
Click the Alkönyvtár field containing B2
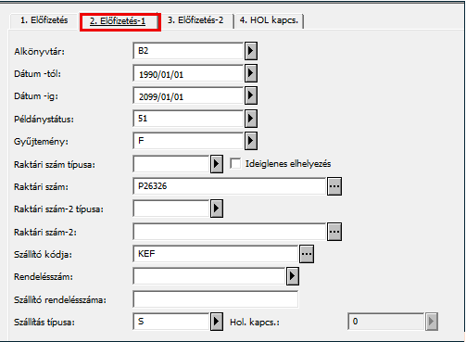[x=188, y=51]
